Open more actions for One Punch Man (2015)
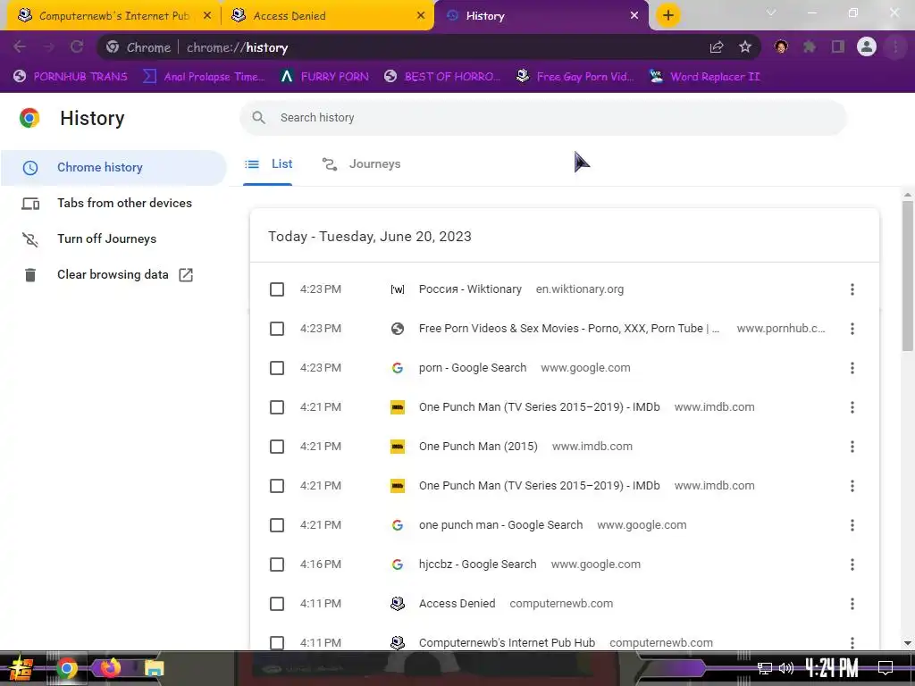915x686 pixels. (852, 447)
